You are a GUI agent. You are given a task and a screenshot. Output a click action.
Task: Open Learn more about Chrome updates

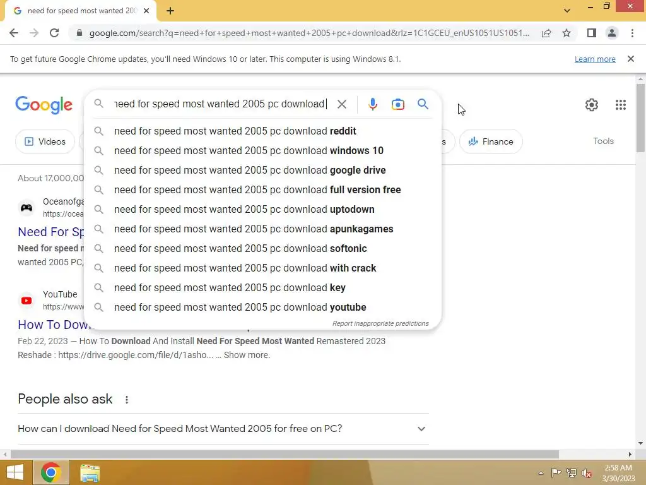pyautogui.click(x=595, y=59)
